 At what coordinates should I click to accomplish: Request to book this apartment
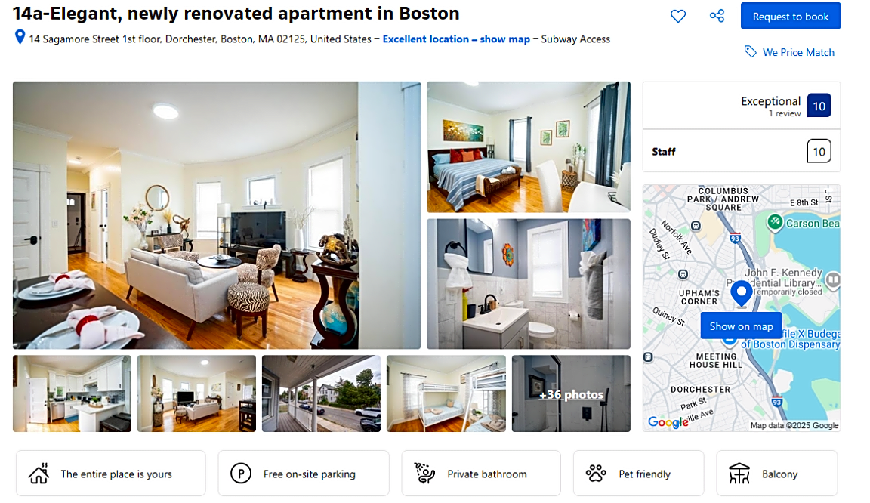[x=791, y=16]
